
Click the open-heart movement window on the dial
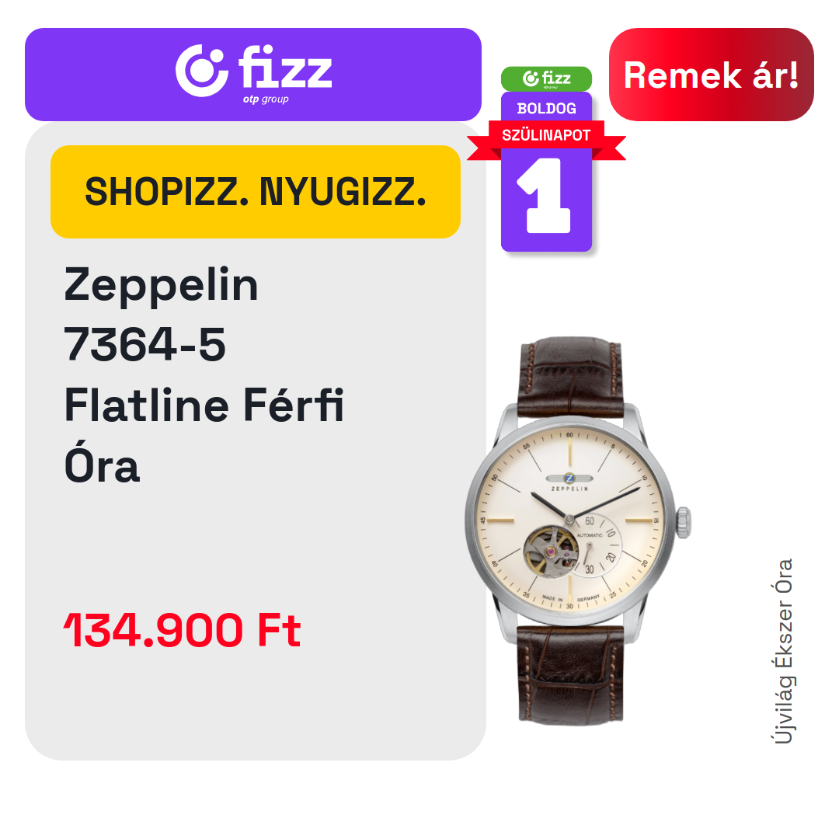point(551,552)
